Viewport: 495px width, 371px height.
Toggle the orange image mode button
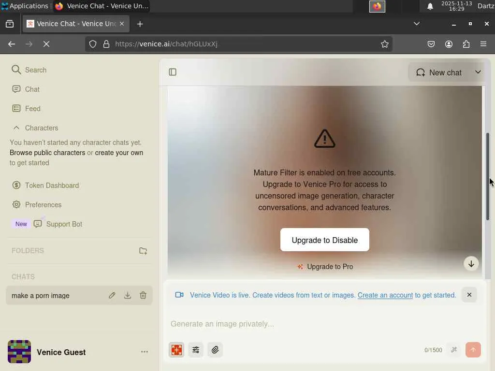pyautogui.click(x=176, y=350)
